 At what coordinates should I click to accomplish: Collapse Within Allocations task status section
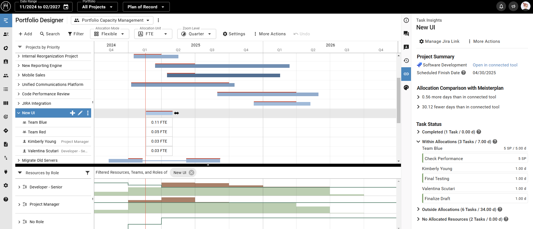tap(418, 142)
